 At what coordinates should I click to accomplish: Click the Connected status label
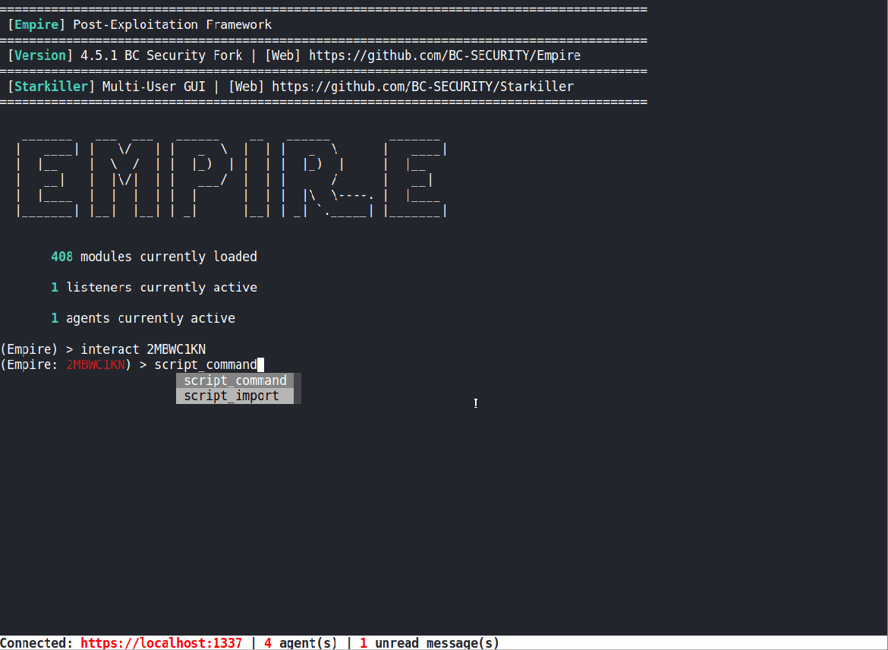tap(36, 643)
